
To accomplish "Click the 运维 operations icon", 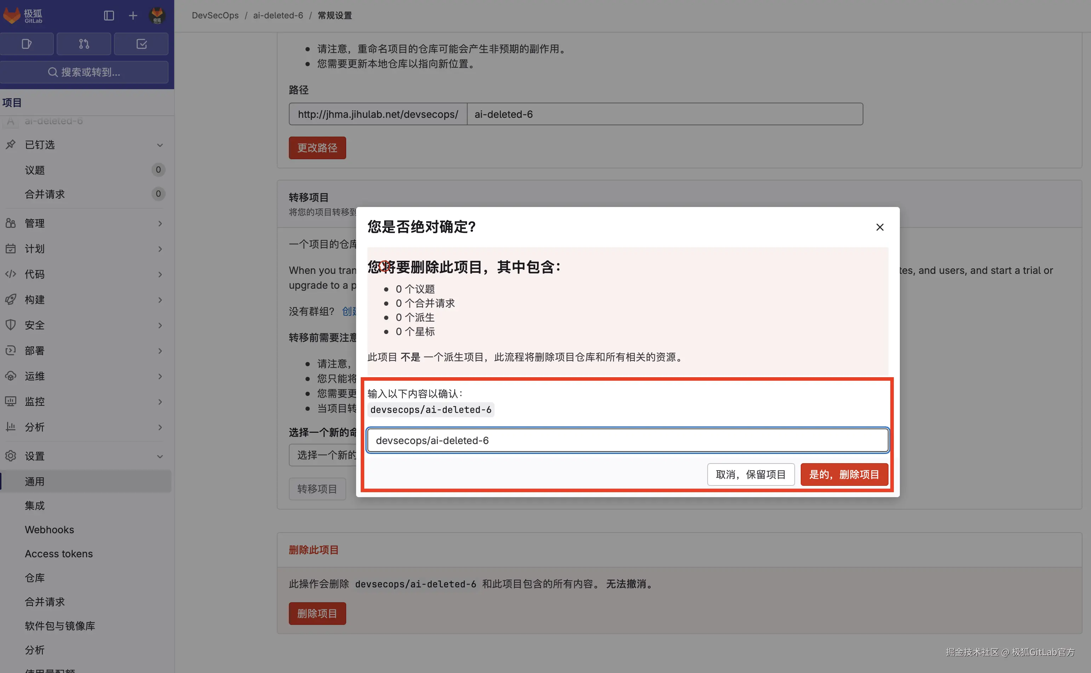I will [11, 376].
